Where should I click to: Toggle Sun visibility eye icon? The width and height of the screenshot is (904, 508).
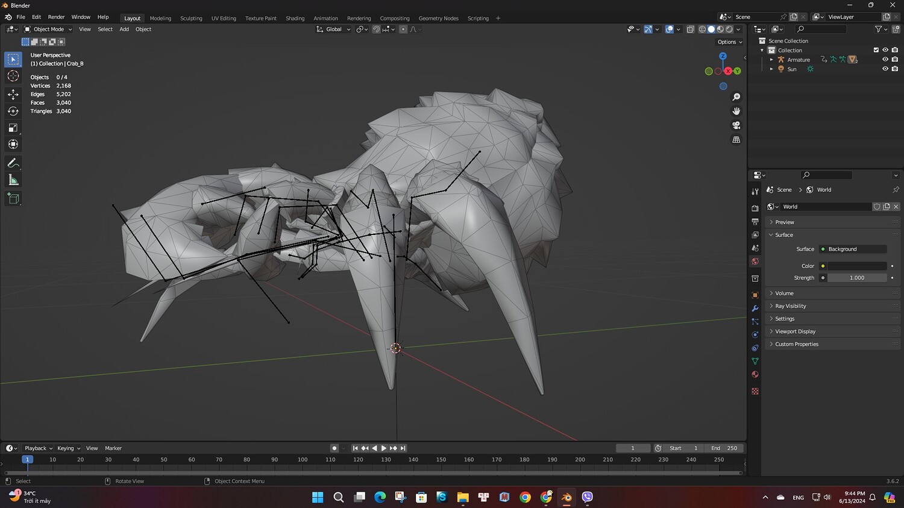point(885,69)
